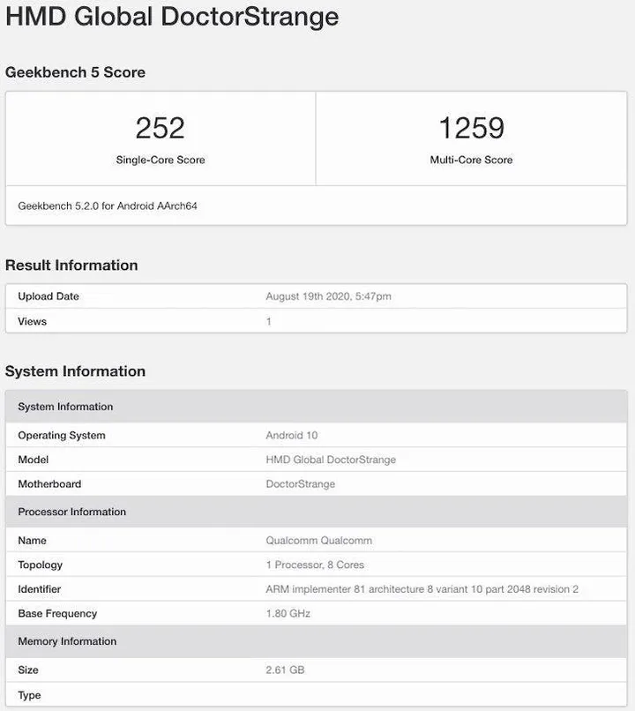
Task: Click the Geekbench 5 Score heading
Action: [76, 72]
